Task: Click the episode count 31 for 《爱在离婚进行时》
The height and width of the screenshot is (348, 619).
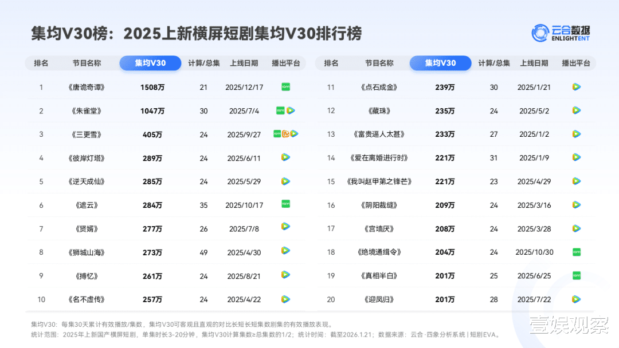Action: pos(494,157)
